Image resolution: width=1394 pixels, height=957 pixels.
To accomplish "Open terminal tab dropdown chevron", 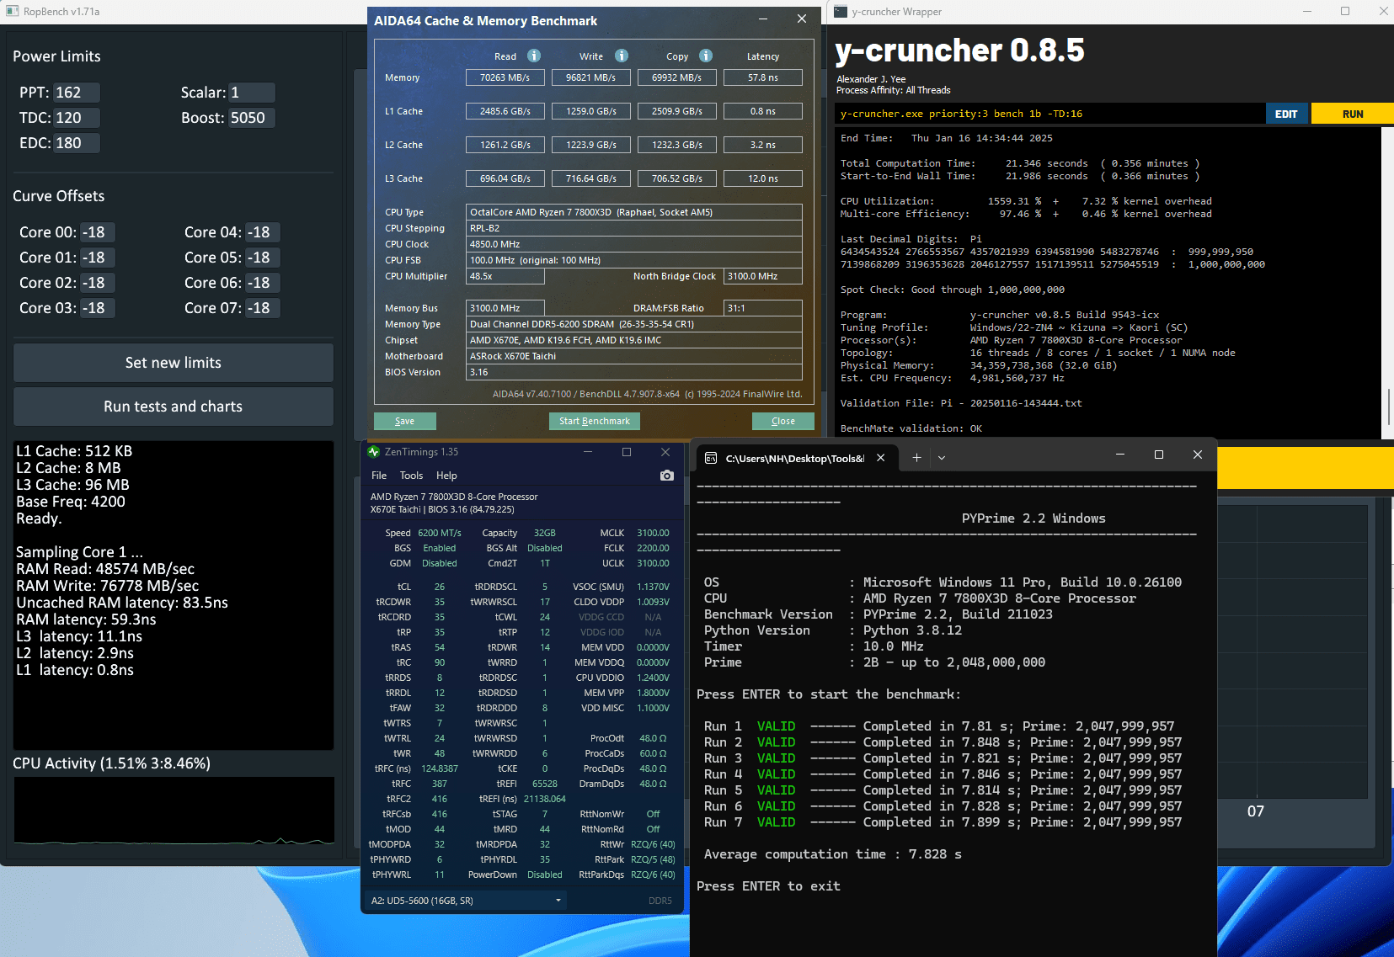I will 942,458.
